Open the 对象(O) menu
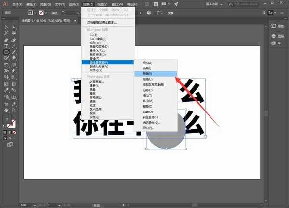This screenshot has width=289, height=208. pyautogui.click(x=46, y=4)
